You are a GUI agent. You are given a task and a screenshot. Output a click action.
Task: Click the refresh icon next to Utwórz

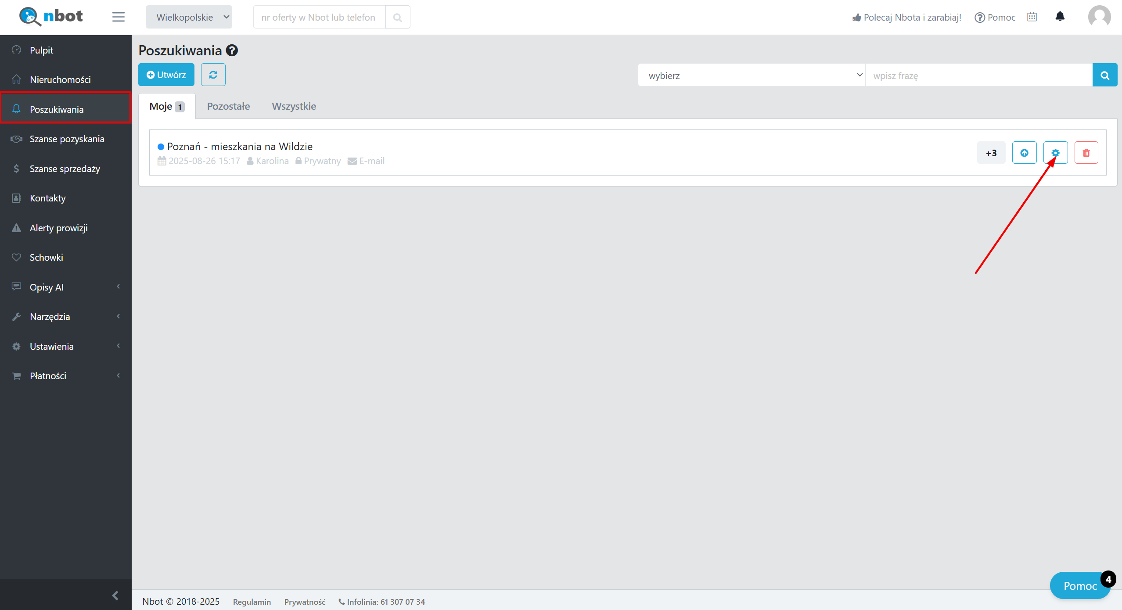[213, 75]
